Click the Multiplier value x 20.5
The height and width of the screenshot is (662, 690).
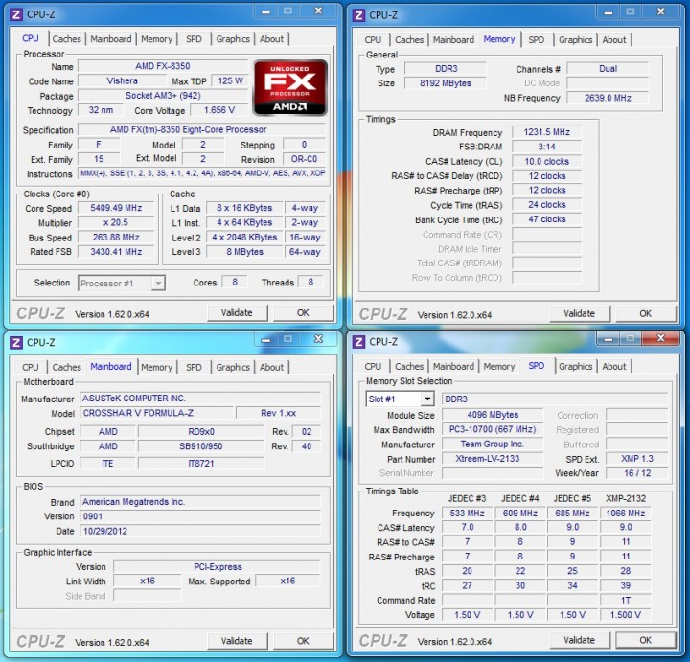pyautogui.click(x=116, y=222)
